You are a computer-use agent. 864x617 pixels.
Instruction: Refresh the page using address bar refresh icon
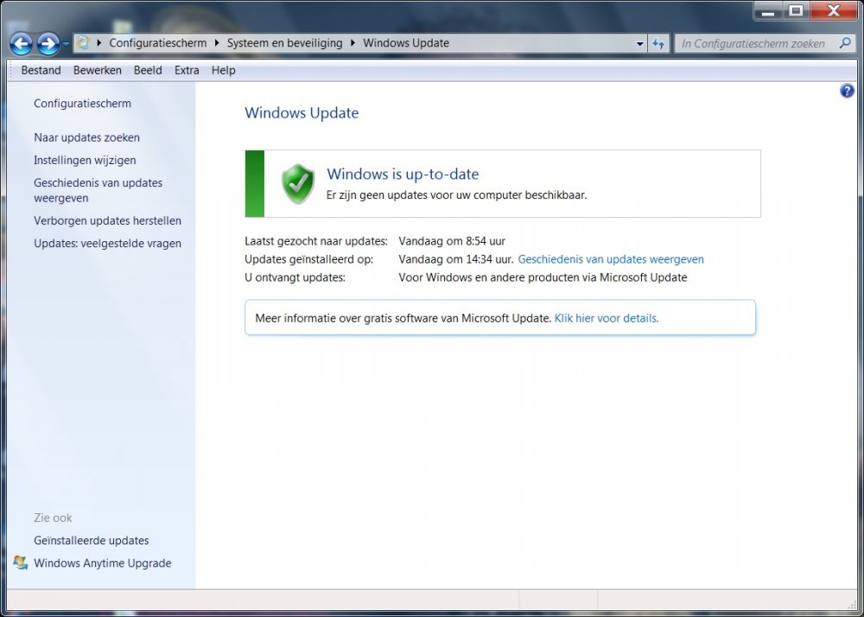pyautogui.click(x=658, y=43)
